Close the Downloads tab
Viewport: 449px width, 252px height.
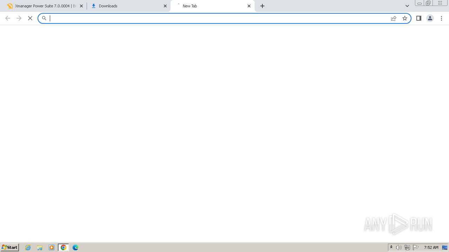[165, 6]
